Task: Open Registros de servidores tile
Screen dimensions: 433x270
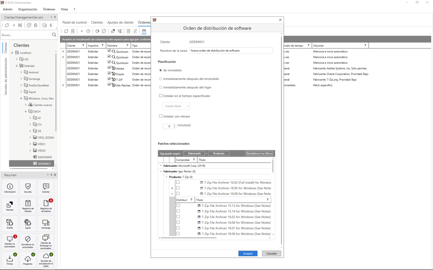Action: point(46,206)
